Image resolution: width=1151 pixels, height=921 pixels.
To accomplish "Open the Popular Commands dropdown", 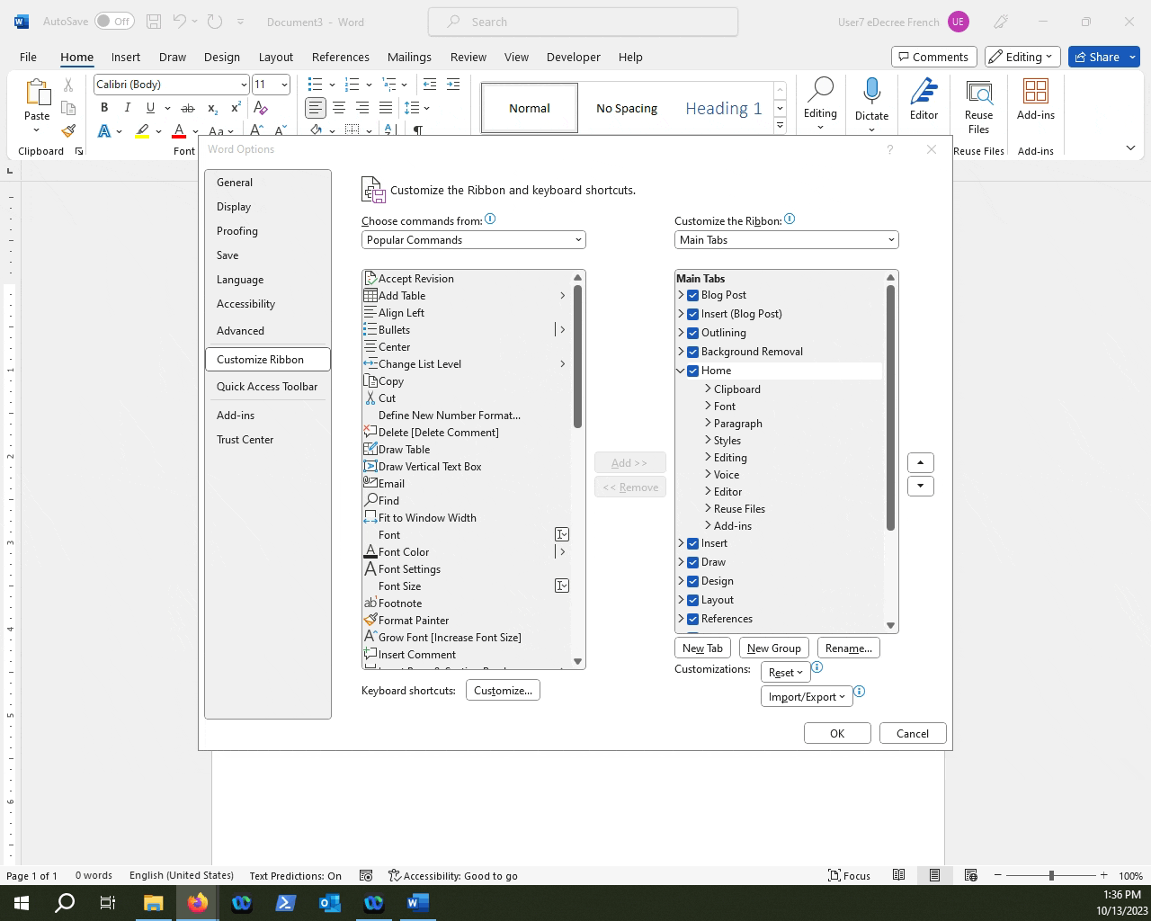I will (473, 239).
